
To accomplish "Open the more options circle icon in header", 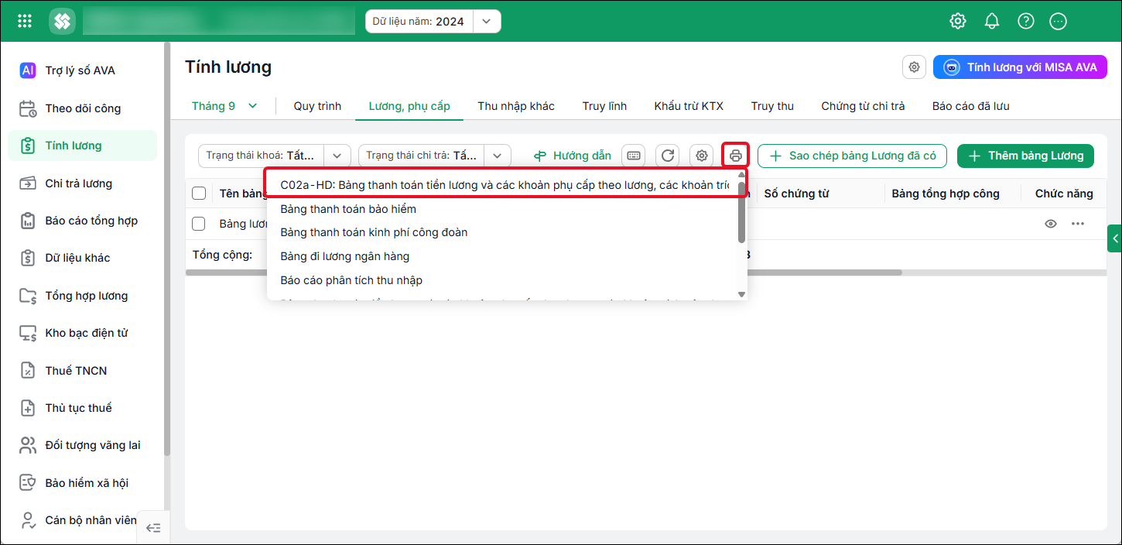I will [x=1059, y=21].
